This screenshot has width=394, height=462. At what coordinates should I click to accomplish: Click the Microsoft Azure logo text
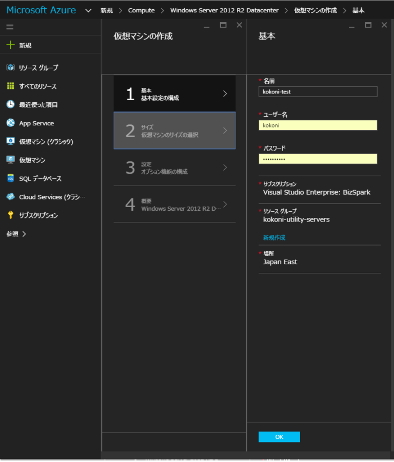tap(41, 10)
